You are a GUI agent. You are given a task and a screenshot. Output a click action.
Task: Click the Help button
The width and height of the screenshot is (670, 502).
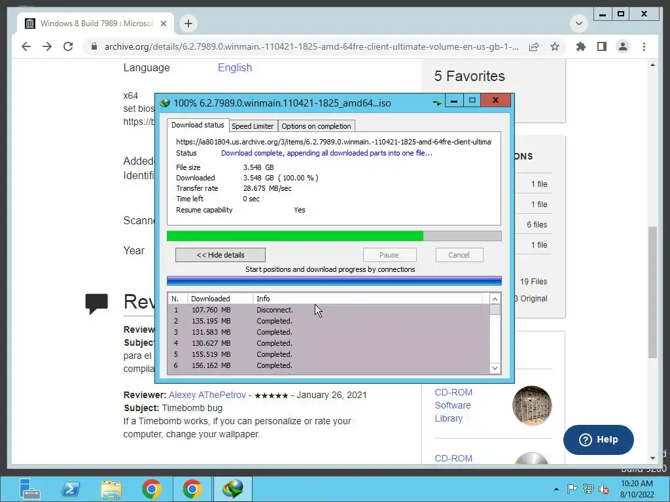click(x=598, y=440)
